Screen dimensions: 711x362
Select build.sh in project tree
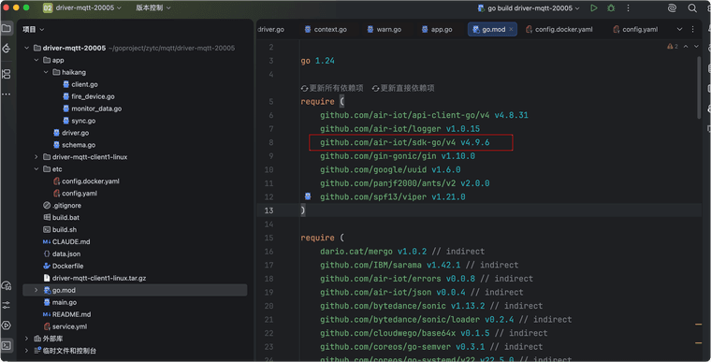coord(60,229)
